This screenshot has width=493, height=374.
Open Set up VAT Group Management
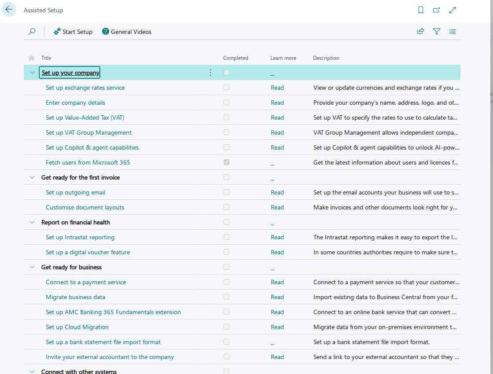(88, 132)
